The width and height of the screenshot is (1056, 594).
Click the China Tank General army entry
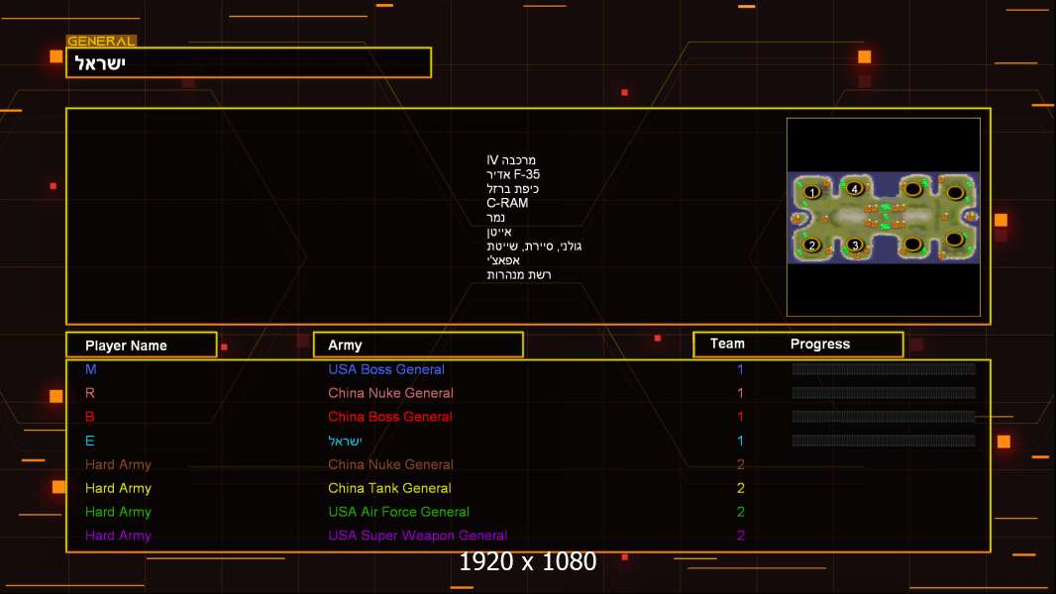pyautogui.click(x=389, y=488)
